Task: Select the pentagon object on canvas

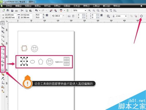Action: 41,61
